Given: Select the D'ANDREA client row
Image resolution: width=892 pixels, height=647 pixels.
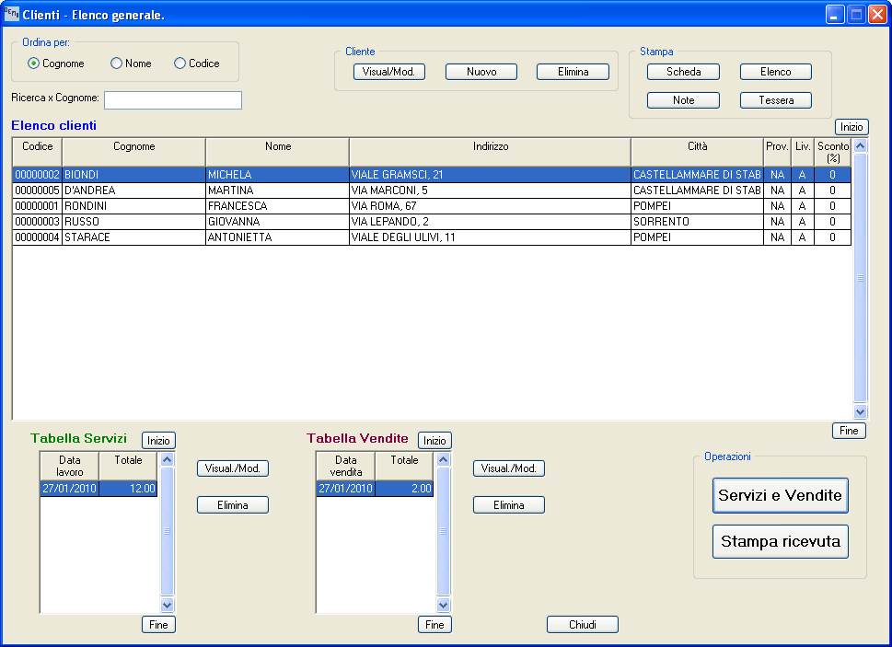Looking at the screenshot, I should [432, 191].
